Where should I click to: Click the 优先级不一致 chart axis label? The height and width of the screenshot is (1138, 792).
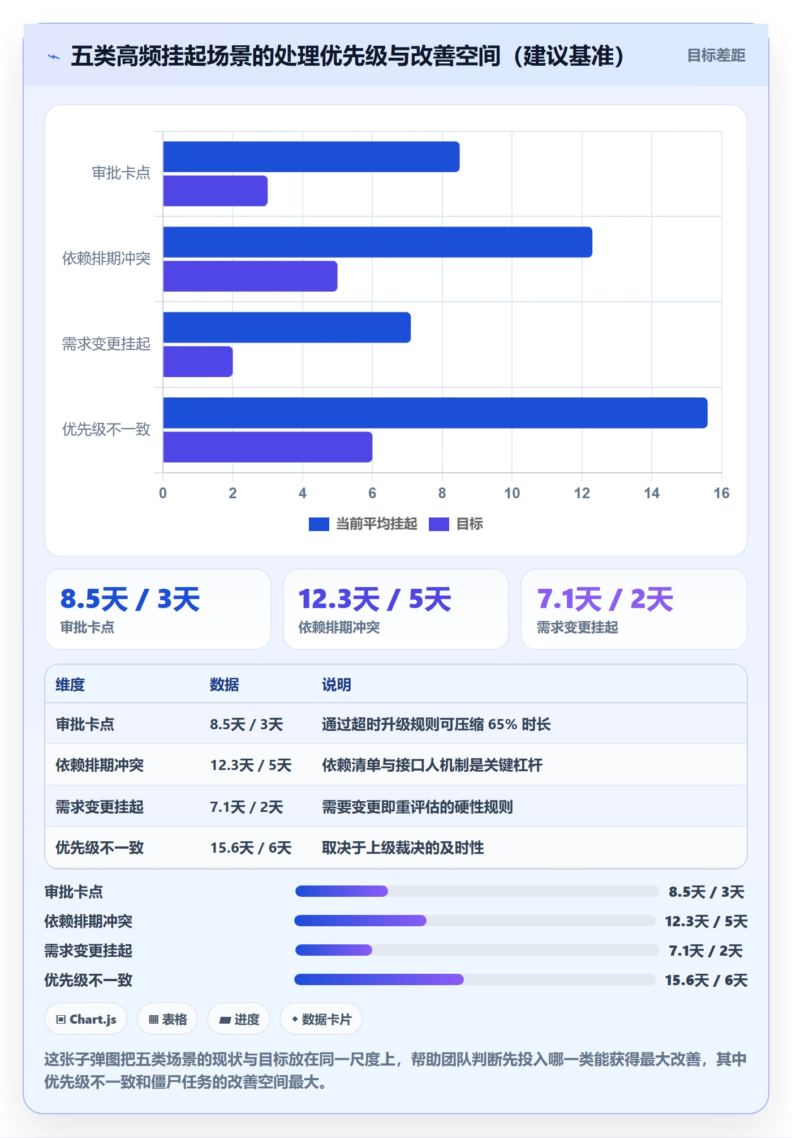pyautogui.click(x=106, y=430)
